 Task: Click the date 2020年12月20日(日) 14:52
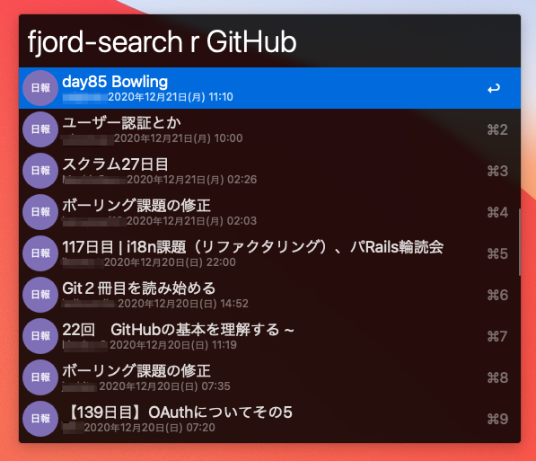coord(183,304)
